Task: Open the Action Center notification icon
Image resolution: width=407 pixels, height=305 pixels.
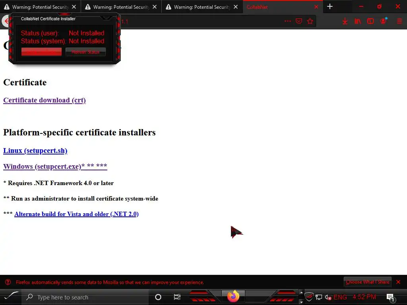Action: (390, 297)
